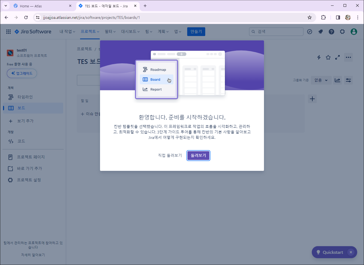Bookmark this page with the star icon

[310, 17]
